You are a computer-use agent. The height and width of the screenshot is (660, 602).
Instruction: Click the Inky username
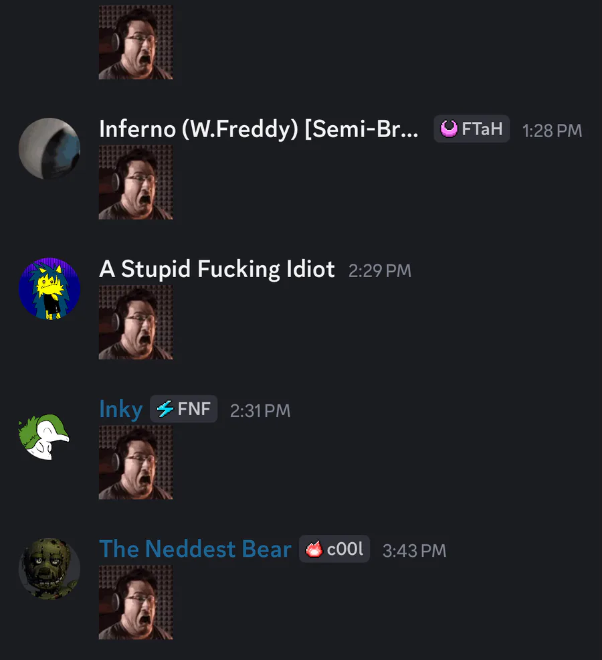121,409
